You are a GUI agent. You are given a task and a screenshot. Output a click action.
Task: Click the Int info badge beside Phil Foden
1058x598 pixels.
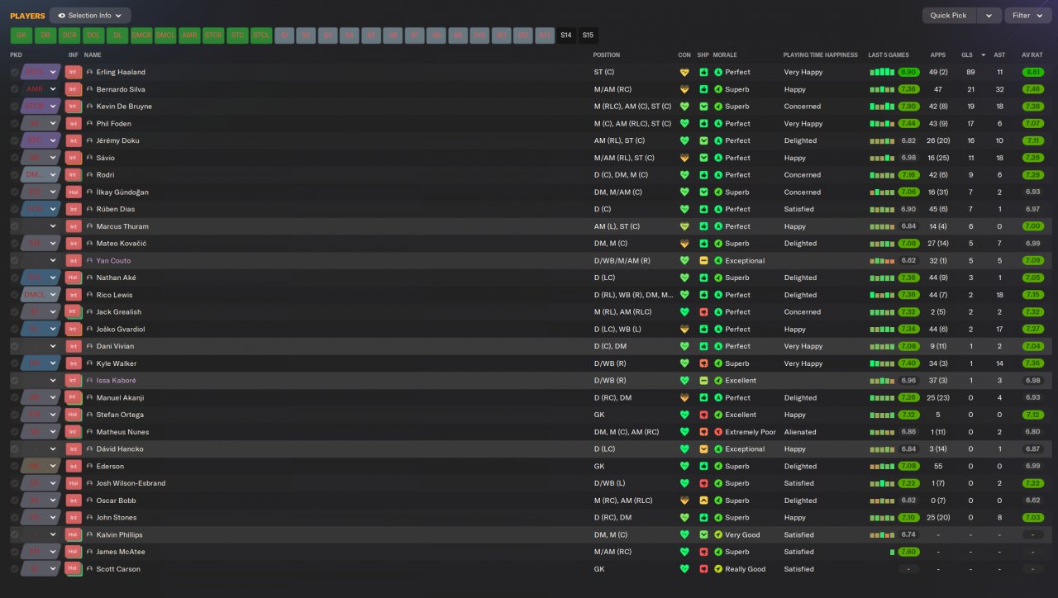(x=74, y=124)
